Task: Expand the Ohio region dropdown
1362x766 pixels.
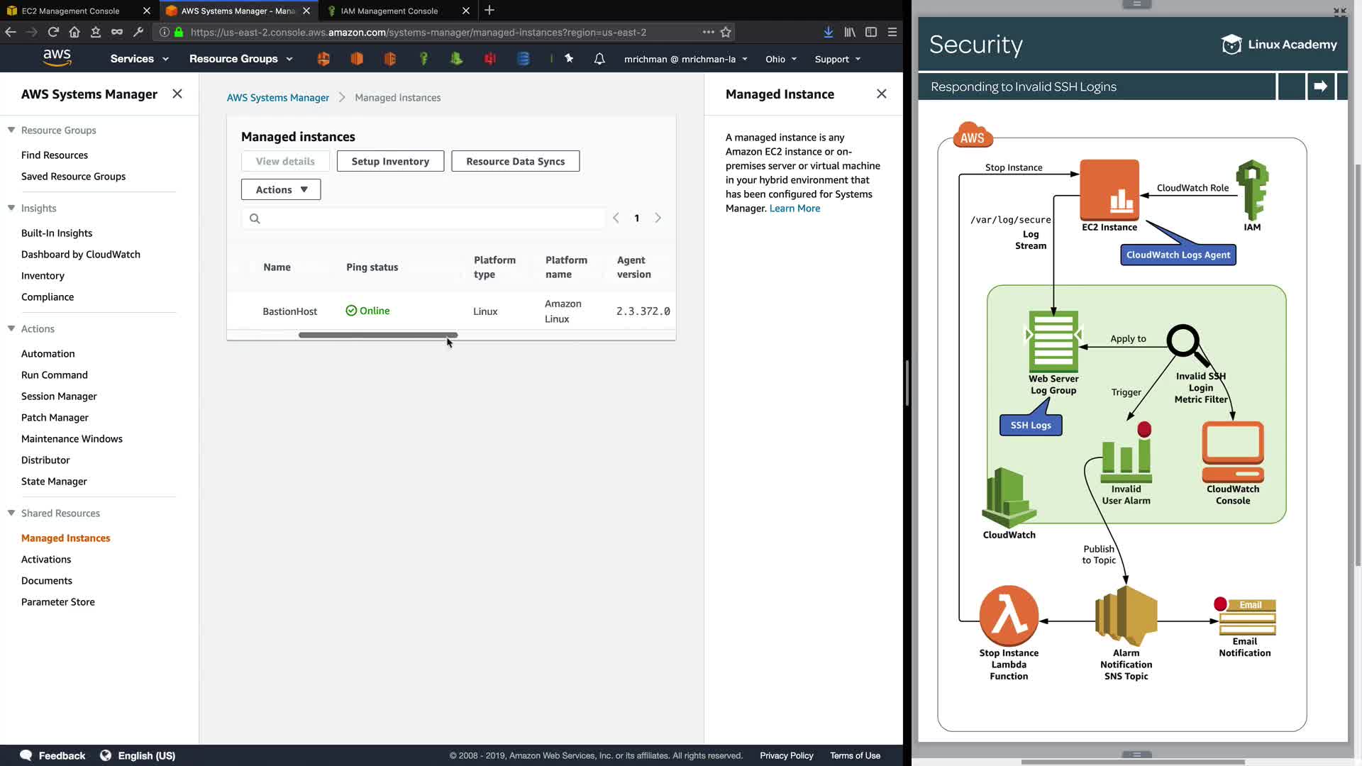Action: 781,59
